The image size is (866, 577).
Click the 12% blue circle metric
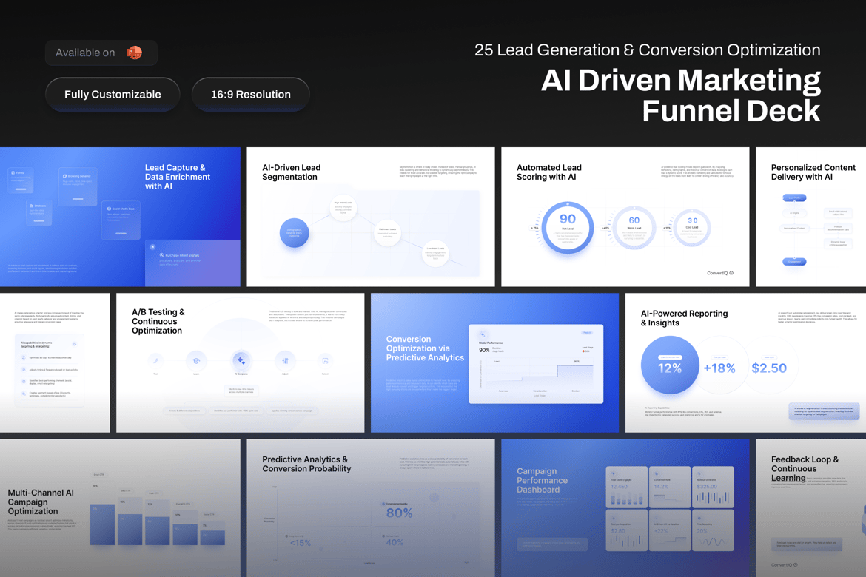point(670,365)
